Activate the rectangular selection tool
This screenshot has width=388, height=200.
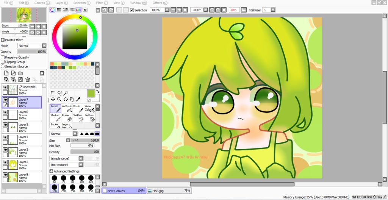tap(53, 93)
